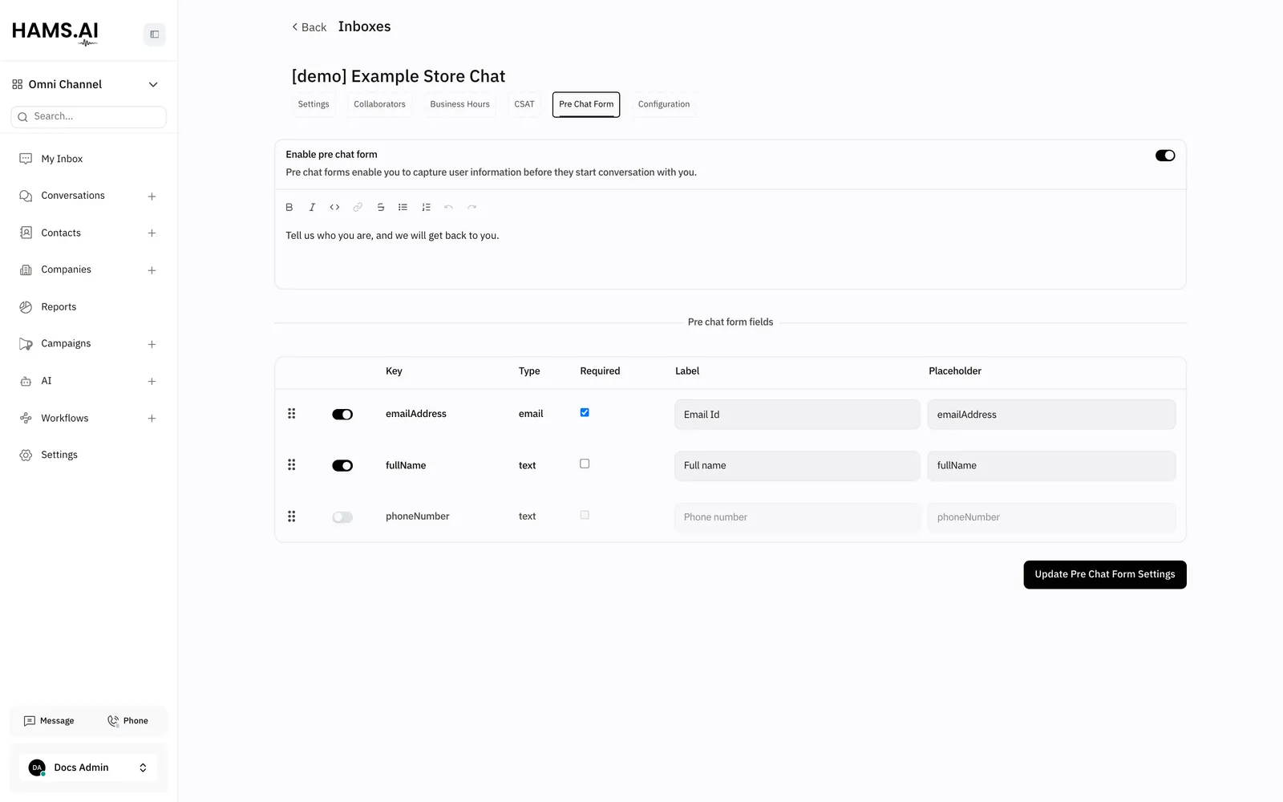Edit the Email Id label field

(797, 415)
